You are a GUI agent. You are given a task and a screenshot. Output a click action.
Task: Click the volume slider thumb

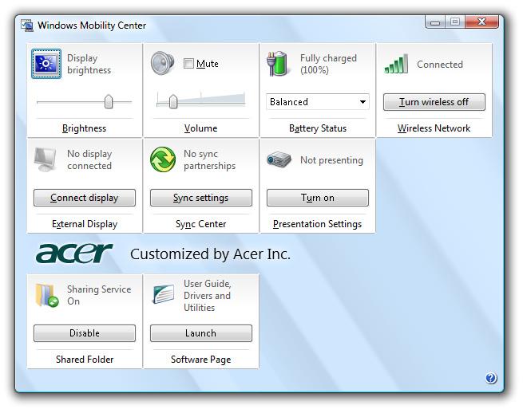(x=173, y=101)
